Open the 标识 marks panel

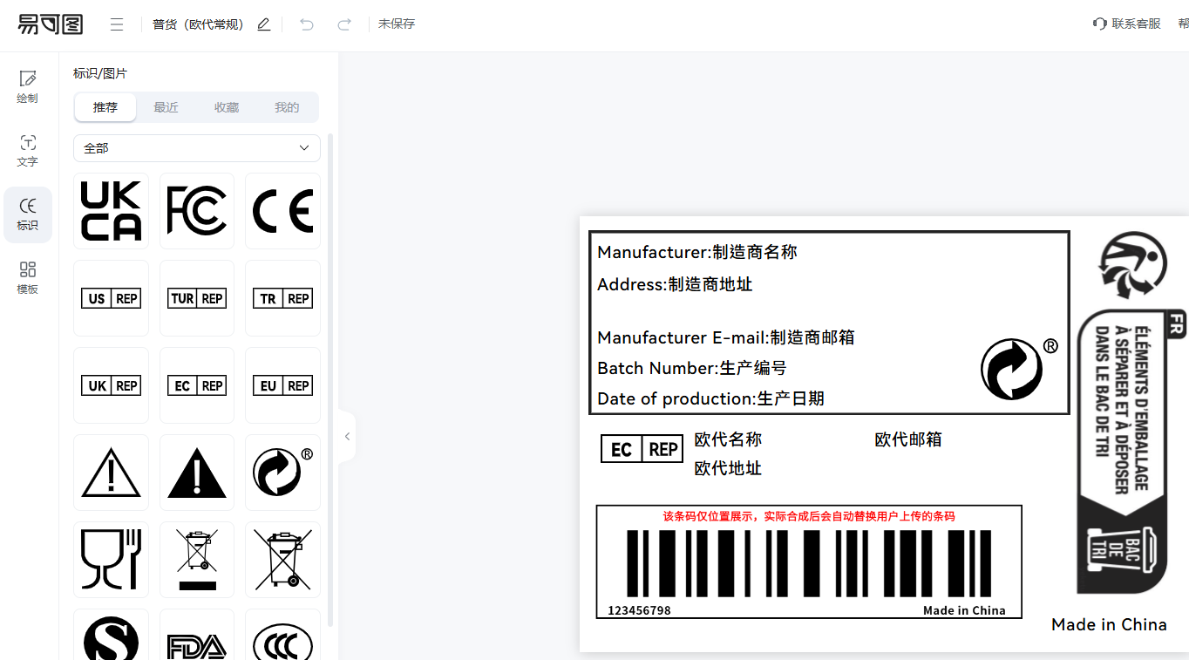[28, 214]
